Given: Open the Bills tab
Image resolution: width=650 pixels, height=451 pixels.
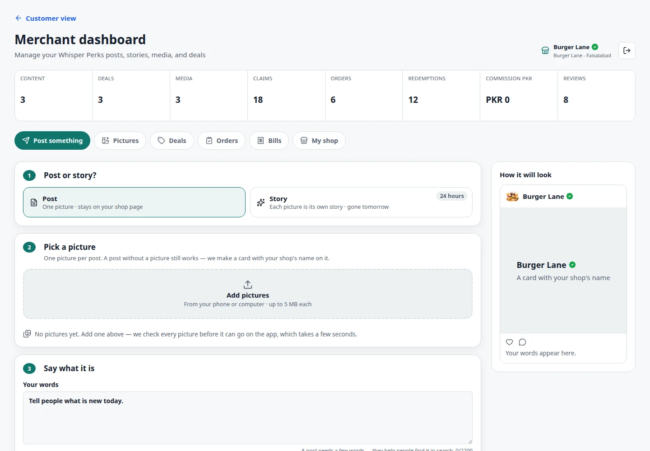Looking at the screenshot, I should click(269, 141).
